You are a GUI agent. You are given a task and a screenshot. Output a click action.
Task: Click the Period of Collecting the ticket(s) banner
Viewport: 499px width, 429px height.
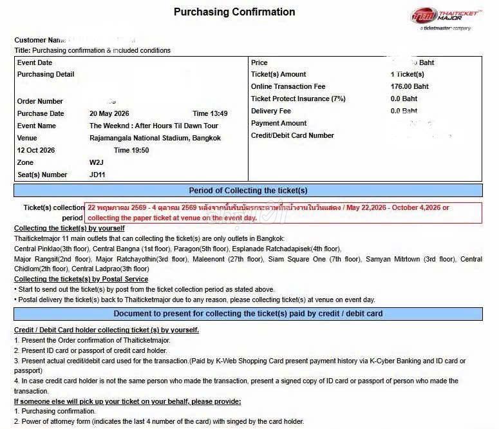point(249,191)
